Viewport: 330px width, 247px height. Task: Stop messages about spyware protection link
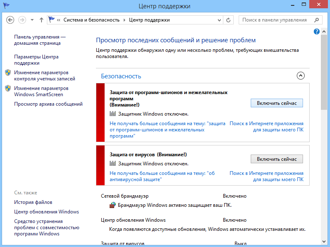coord(167,130)
